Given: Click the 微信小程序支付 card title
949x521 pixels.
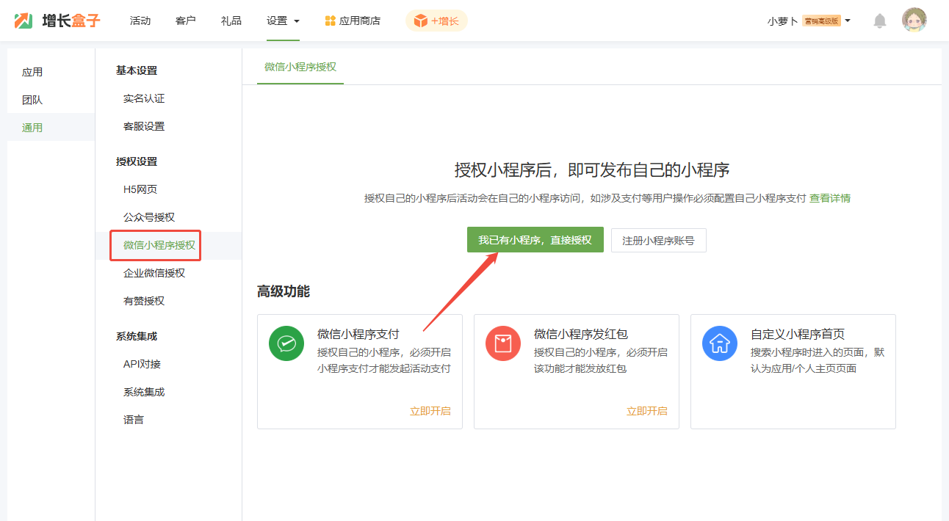Looking at the screenshot, I should (358, 334).
